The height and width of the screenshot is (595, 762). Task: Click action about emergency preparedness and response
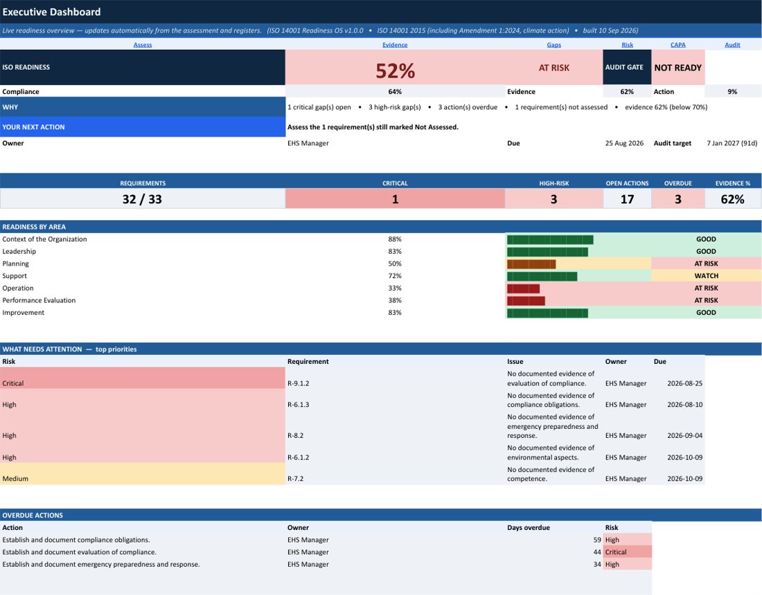tap(101, 565)
